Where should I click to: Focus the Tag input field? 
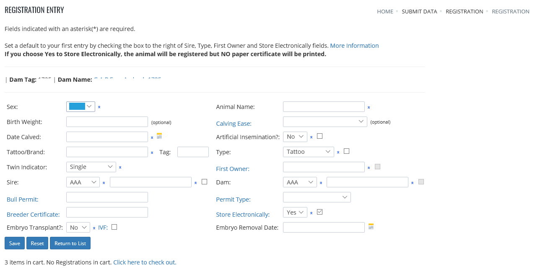click(x=193, y=152)
